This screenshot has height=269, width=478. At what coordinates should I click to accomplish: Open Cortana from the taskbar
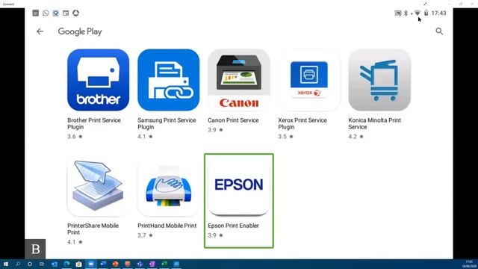point(30,264)
